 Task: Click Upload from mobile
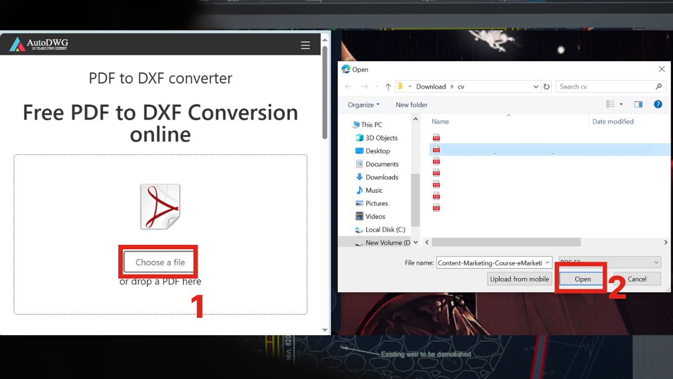click(519, 279)
